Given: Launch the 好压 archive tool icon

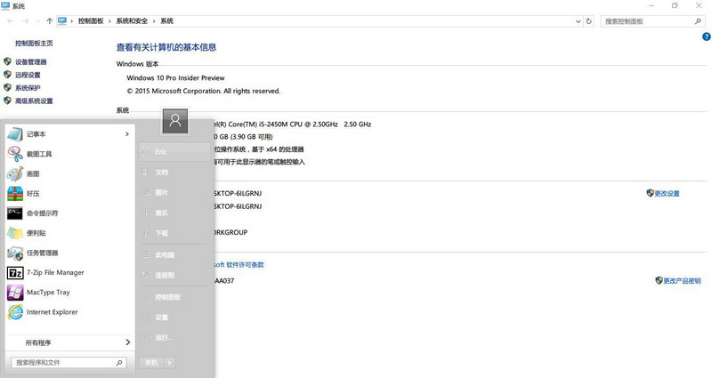Looking at the screenshot, I should [x=15, y=194].
